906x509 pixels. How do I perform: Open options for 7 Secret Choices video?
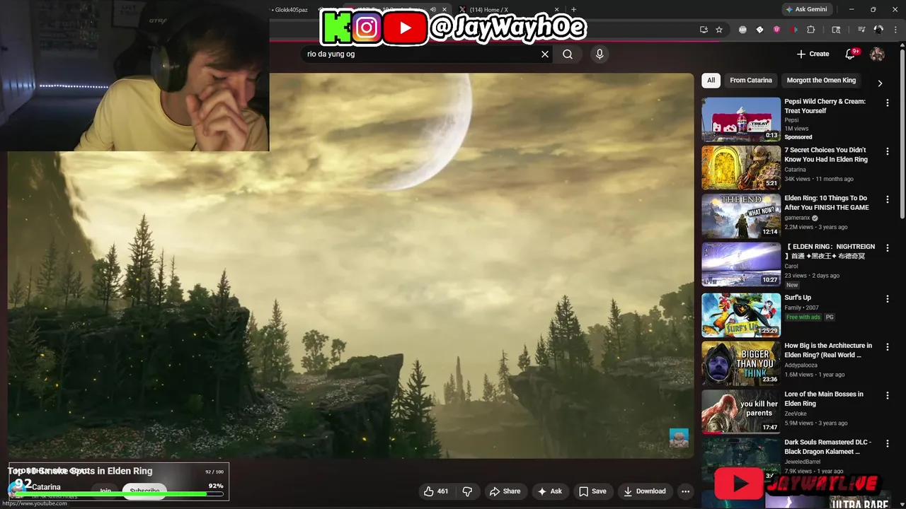pyautogui.click(x=887, y=151)
